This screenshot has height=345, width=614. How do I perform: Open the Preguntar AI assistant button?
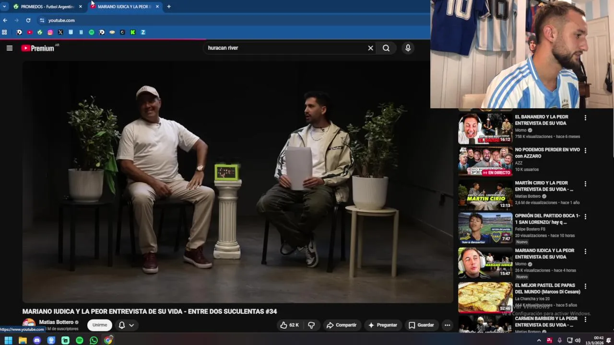(382, 325)
